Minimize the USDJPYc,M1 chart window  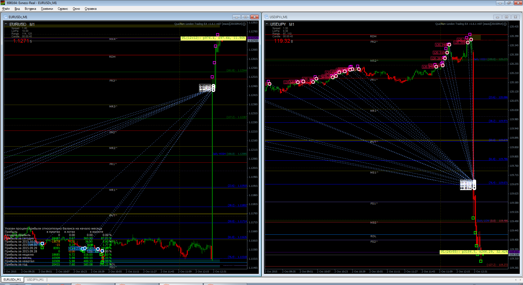coord(497,17)
